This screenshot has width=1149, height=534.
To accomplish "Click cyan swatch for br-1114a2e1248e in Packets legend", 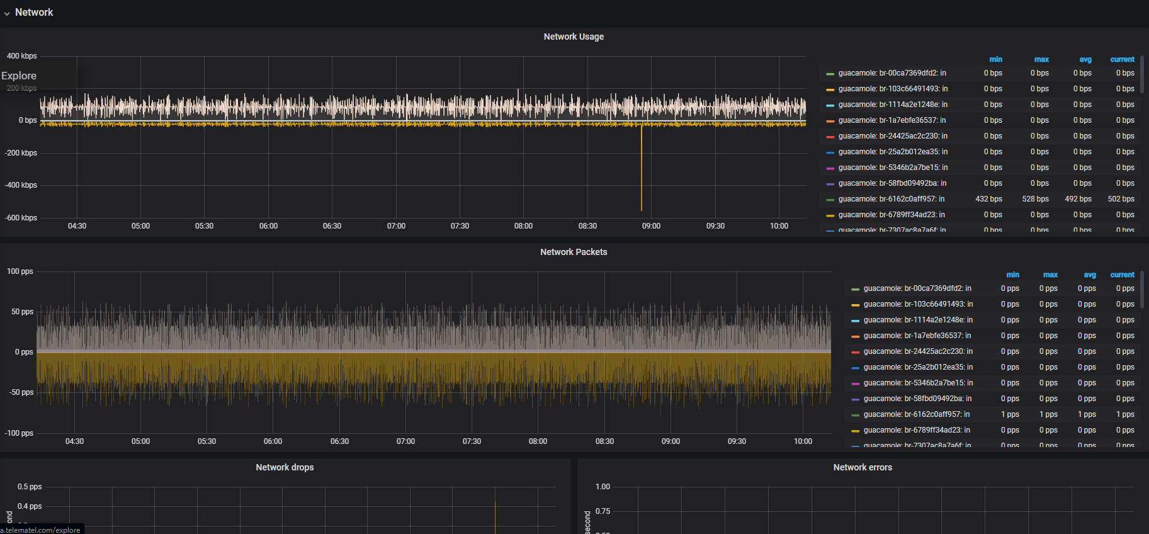I will pos(855,321).
